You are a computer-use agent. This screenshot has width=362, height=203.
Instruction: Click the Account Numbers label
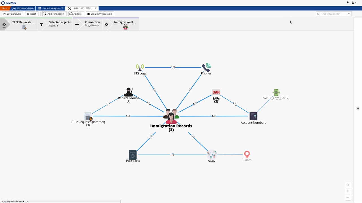(253, 123)
